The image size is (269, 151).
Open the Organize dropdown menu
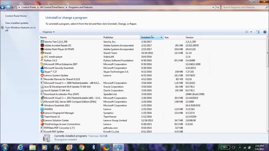point(49,32)
